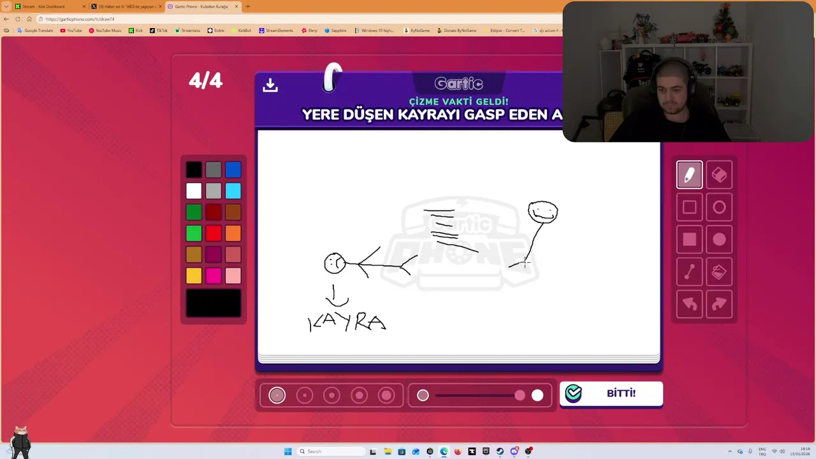Pick the cyan color swatch
The width and height of the screenshot is (816, 459).
pyautogui.click(x=233, y=191)
